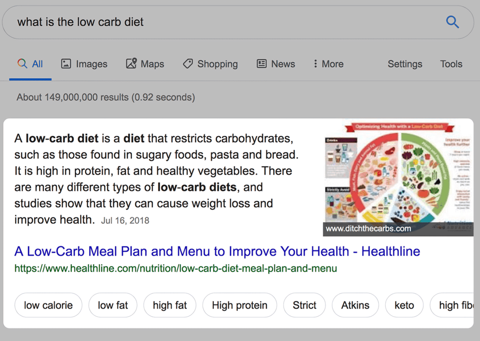The width and height of the screenshot is (480, 341).
Task: Choose the "low fat" suggestion chip
Action: point(112,305)
